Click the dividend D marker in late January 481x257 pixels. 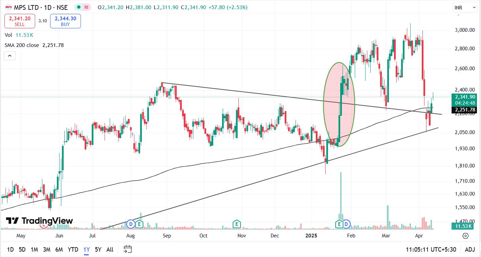346,224
